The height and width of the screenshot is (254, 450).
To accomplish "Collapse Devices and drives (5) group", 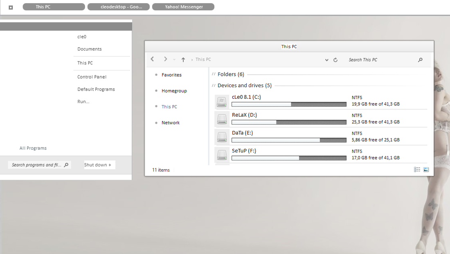I will [x=245, y=86].
